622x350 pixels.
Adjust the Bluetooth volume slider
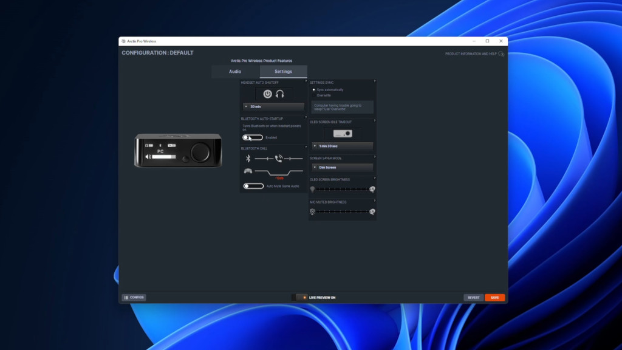(264, 159)
